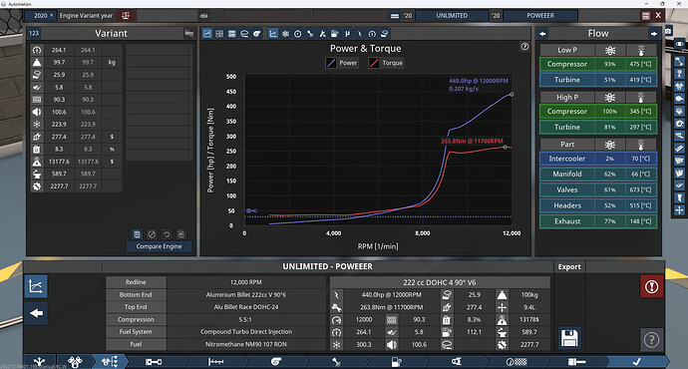The width and height of the screenshot is (688, 369).
Task: Click the table rows icon in graph toolbar
Action: 231,33
